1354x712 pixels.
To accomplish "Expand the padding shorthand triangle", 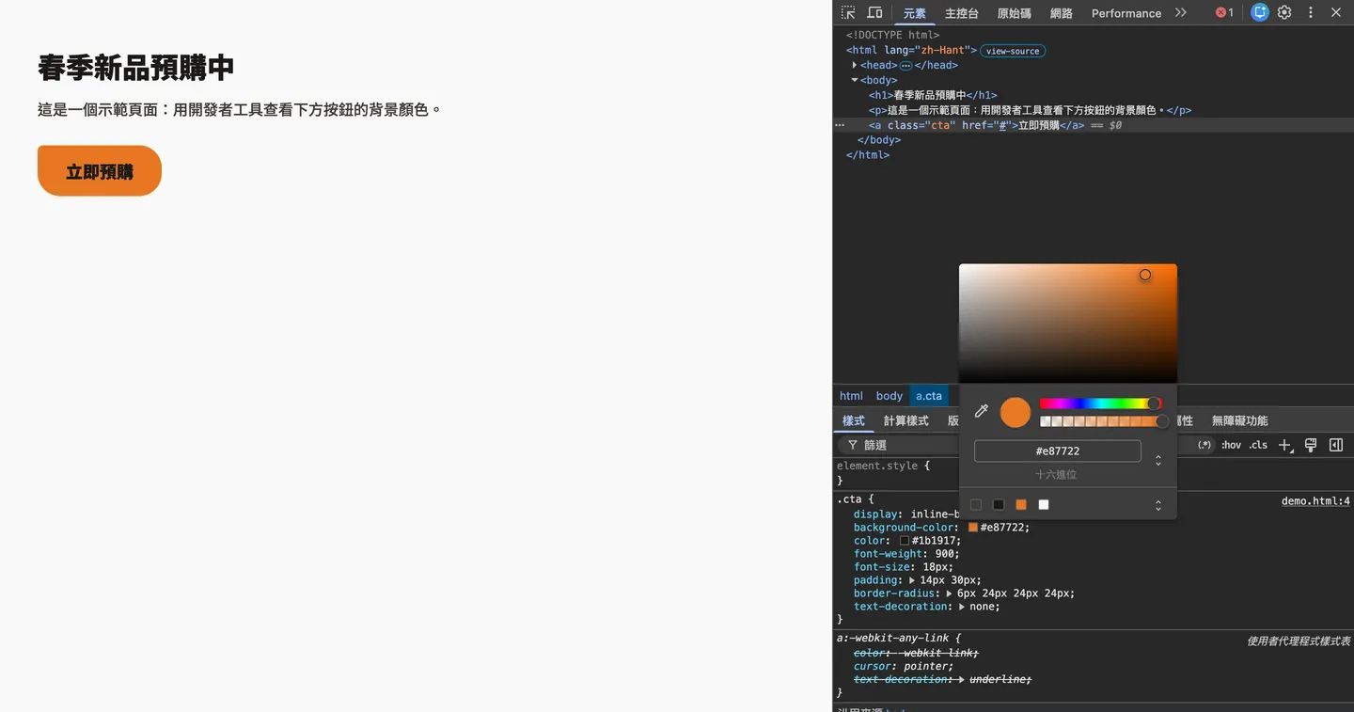I will coord(912,580).
